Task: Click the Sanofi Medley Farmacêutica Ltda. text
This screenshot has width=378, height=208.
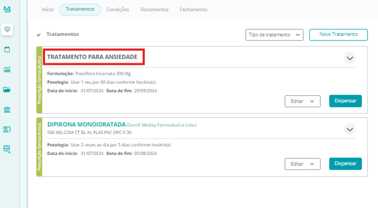Action: (162, 125)
